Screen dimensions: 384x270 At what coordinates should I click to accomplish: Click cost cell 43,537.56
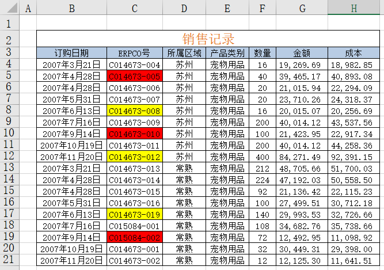pyautogui.click(x=353, y=122)
